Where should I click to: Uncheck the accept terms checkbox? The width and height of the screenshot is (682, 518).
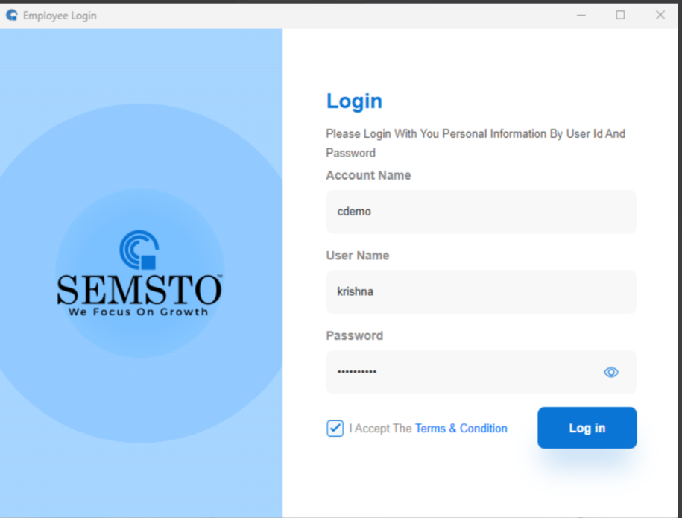click(x=335, y=428)
